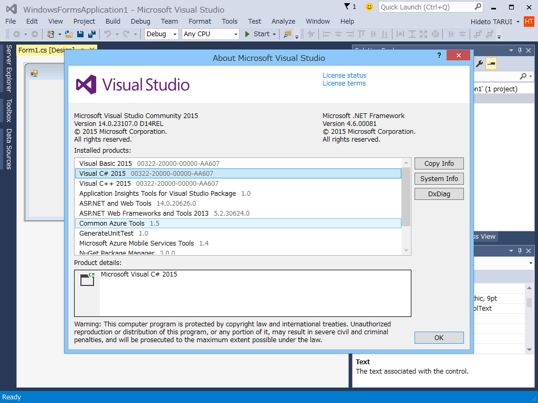Viewport: 538px width, 403px height.
Task: Click the Align Middles layout icon
Action: pyautogui.click(x=374, y=34)
